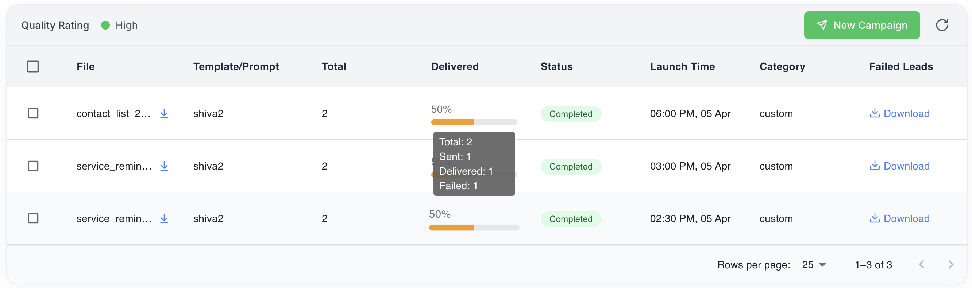
Task: Start a New Campaign
Action: pyautogui.click(x=861, y=25)
